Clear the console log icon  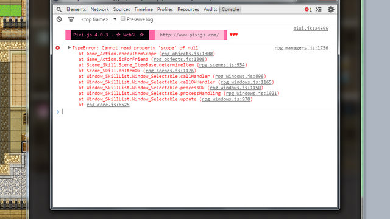click(59, 19)
